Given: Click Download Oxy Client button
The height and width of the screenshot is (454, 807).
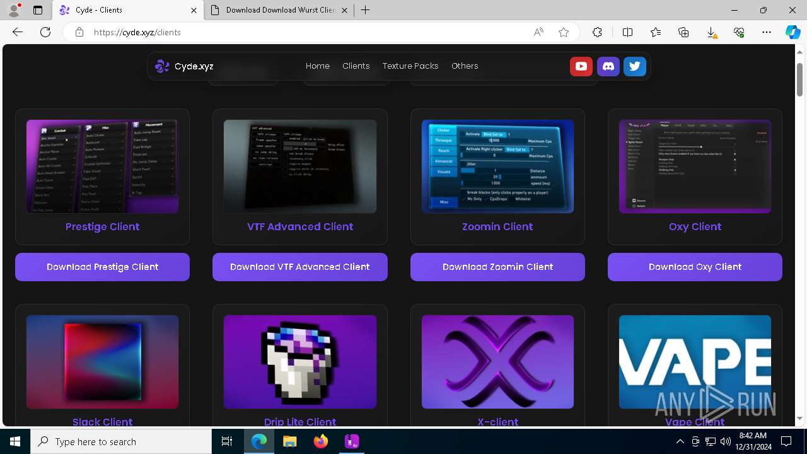Looking at the screenshot, I should pos(695,267).
